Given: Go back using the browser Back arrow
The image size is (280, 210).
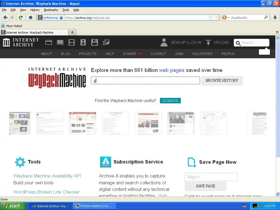Looking at the screenshot, I should pos(5,17).
